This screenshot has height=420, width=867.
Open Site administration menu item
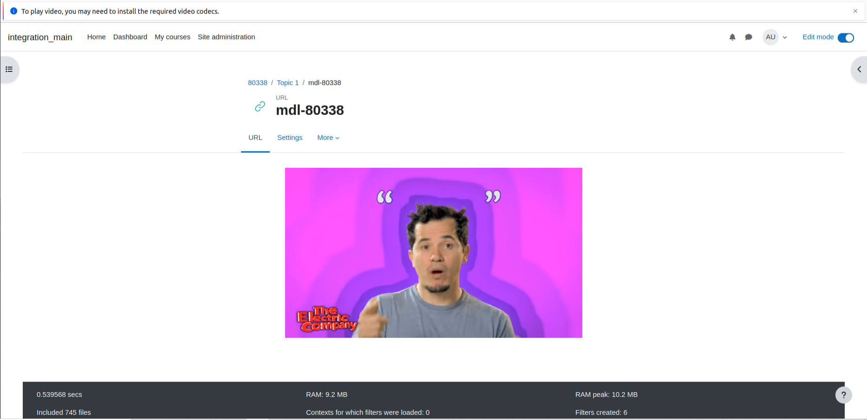tap(226, 37)
